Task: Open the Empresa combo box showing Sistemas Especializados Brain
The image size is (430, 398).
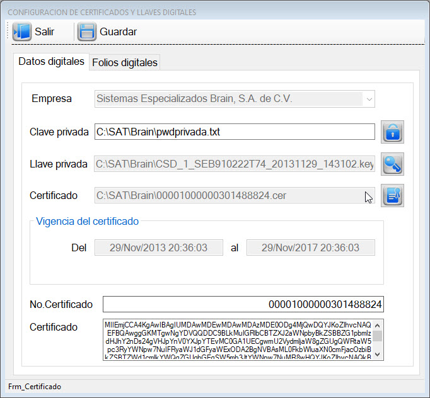Action: (x=235, y=99)
